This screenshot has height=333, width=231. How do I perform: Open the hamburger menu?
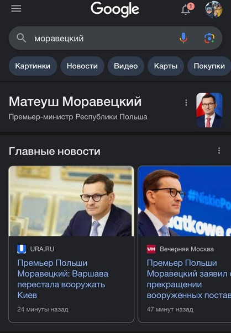tap(16, 9)
